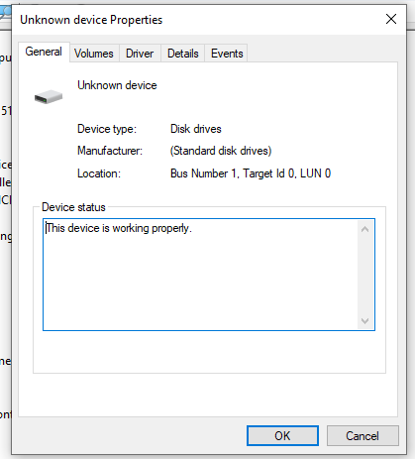Close the Unknown device Properties dialog
This screenshot has height=459, width=415.
tap(391, 19)
